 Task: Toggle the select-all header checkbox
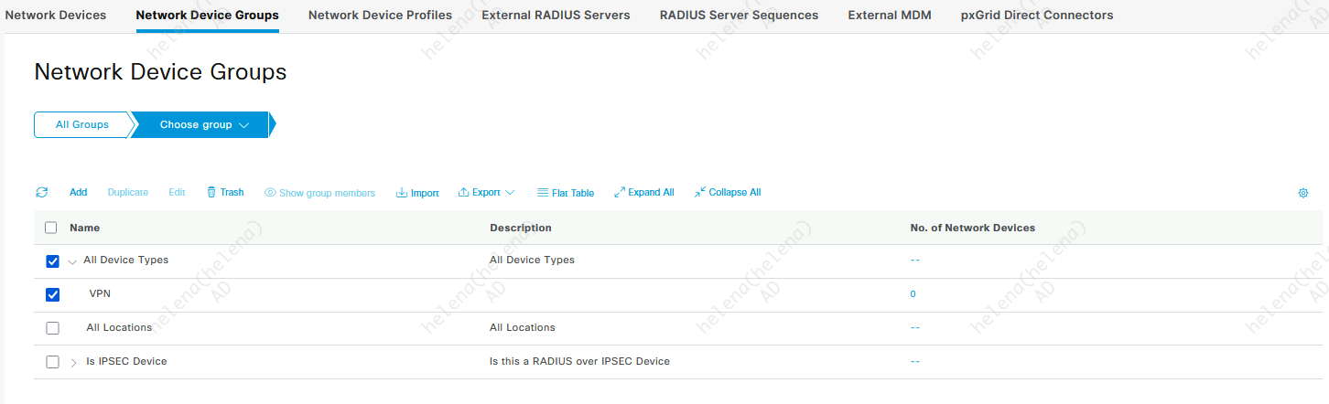[x=51, y=228]
